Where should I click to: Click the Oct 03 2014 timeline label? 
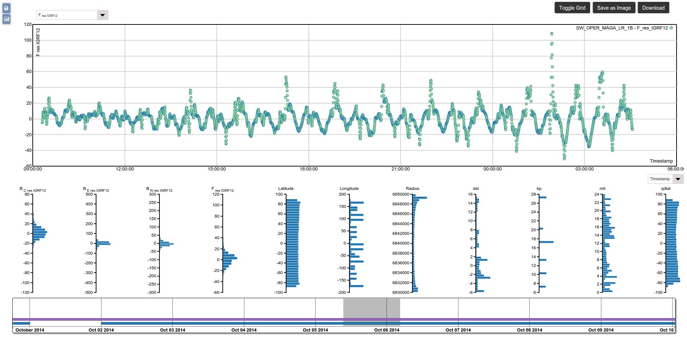(x=173, y=330)
